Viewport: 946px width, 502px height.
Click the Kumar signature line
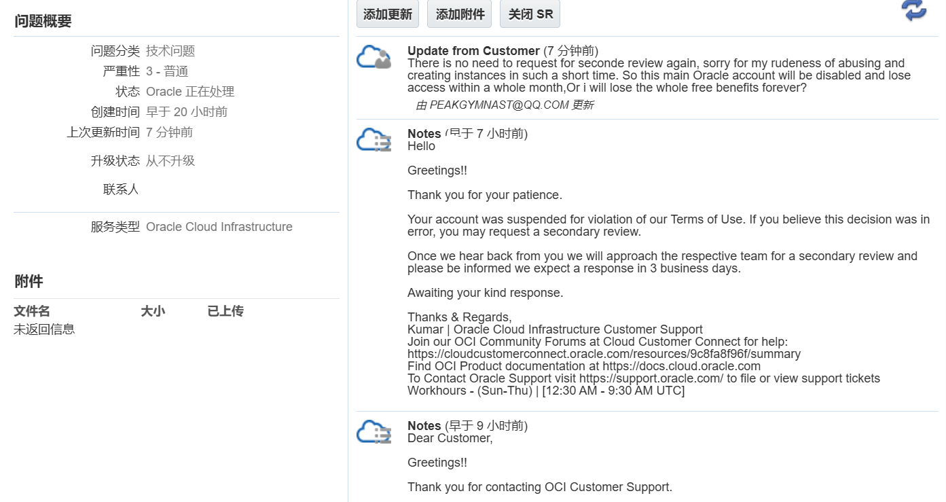point(555,329)
